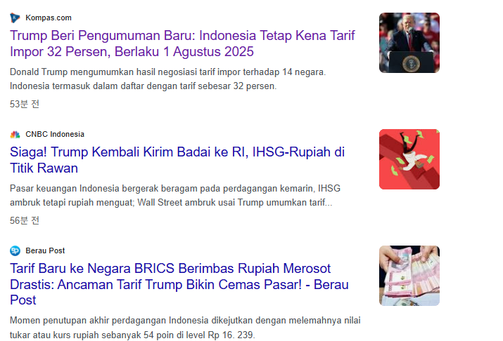Open the 'Tarif Baru ke Negara BRICS' headline

click(x=179, y=284)
